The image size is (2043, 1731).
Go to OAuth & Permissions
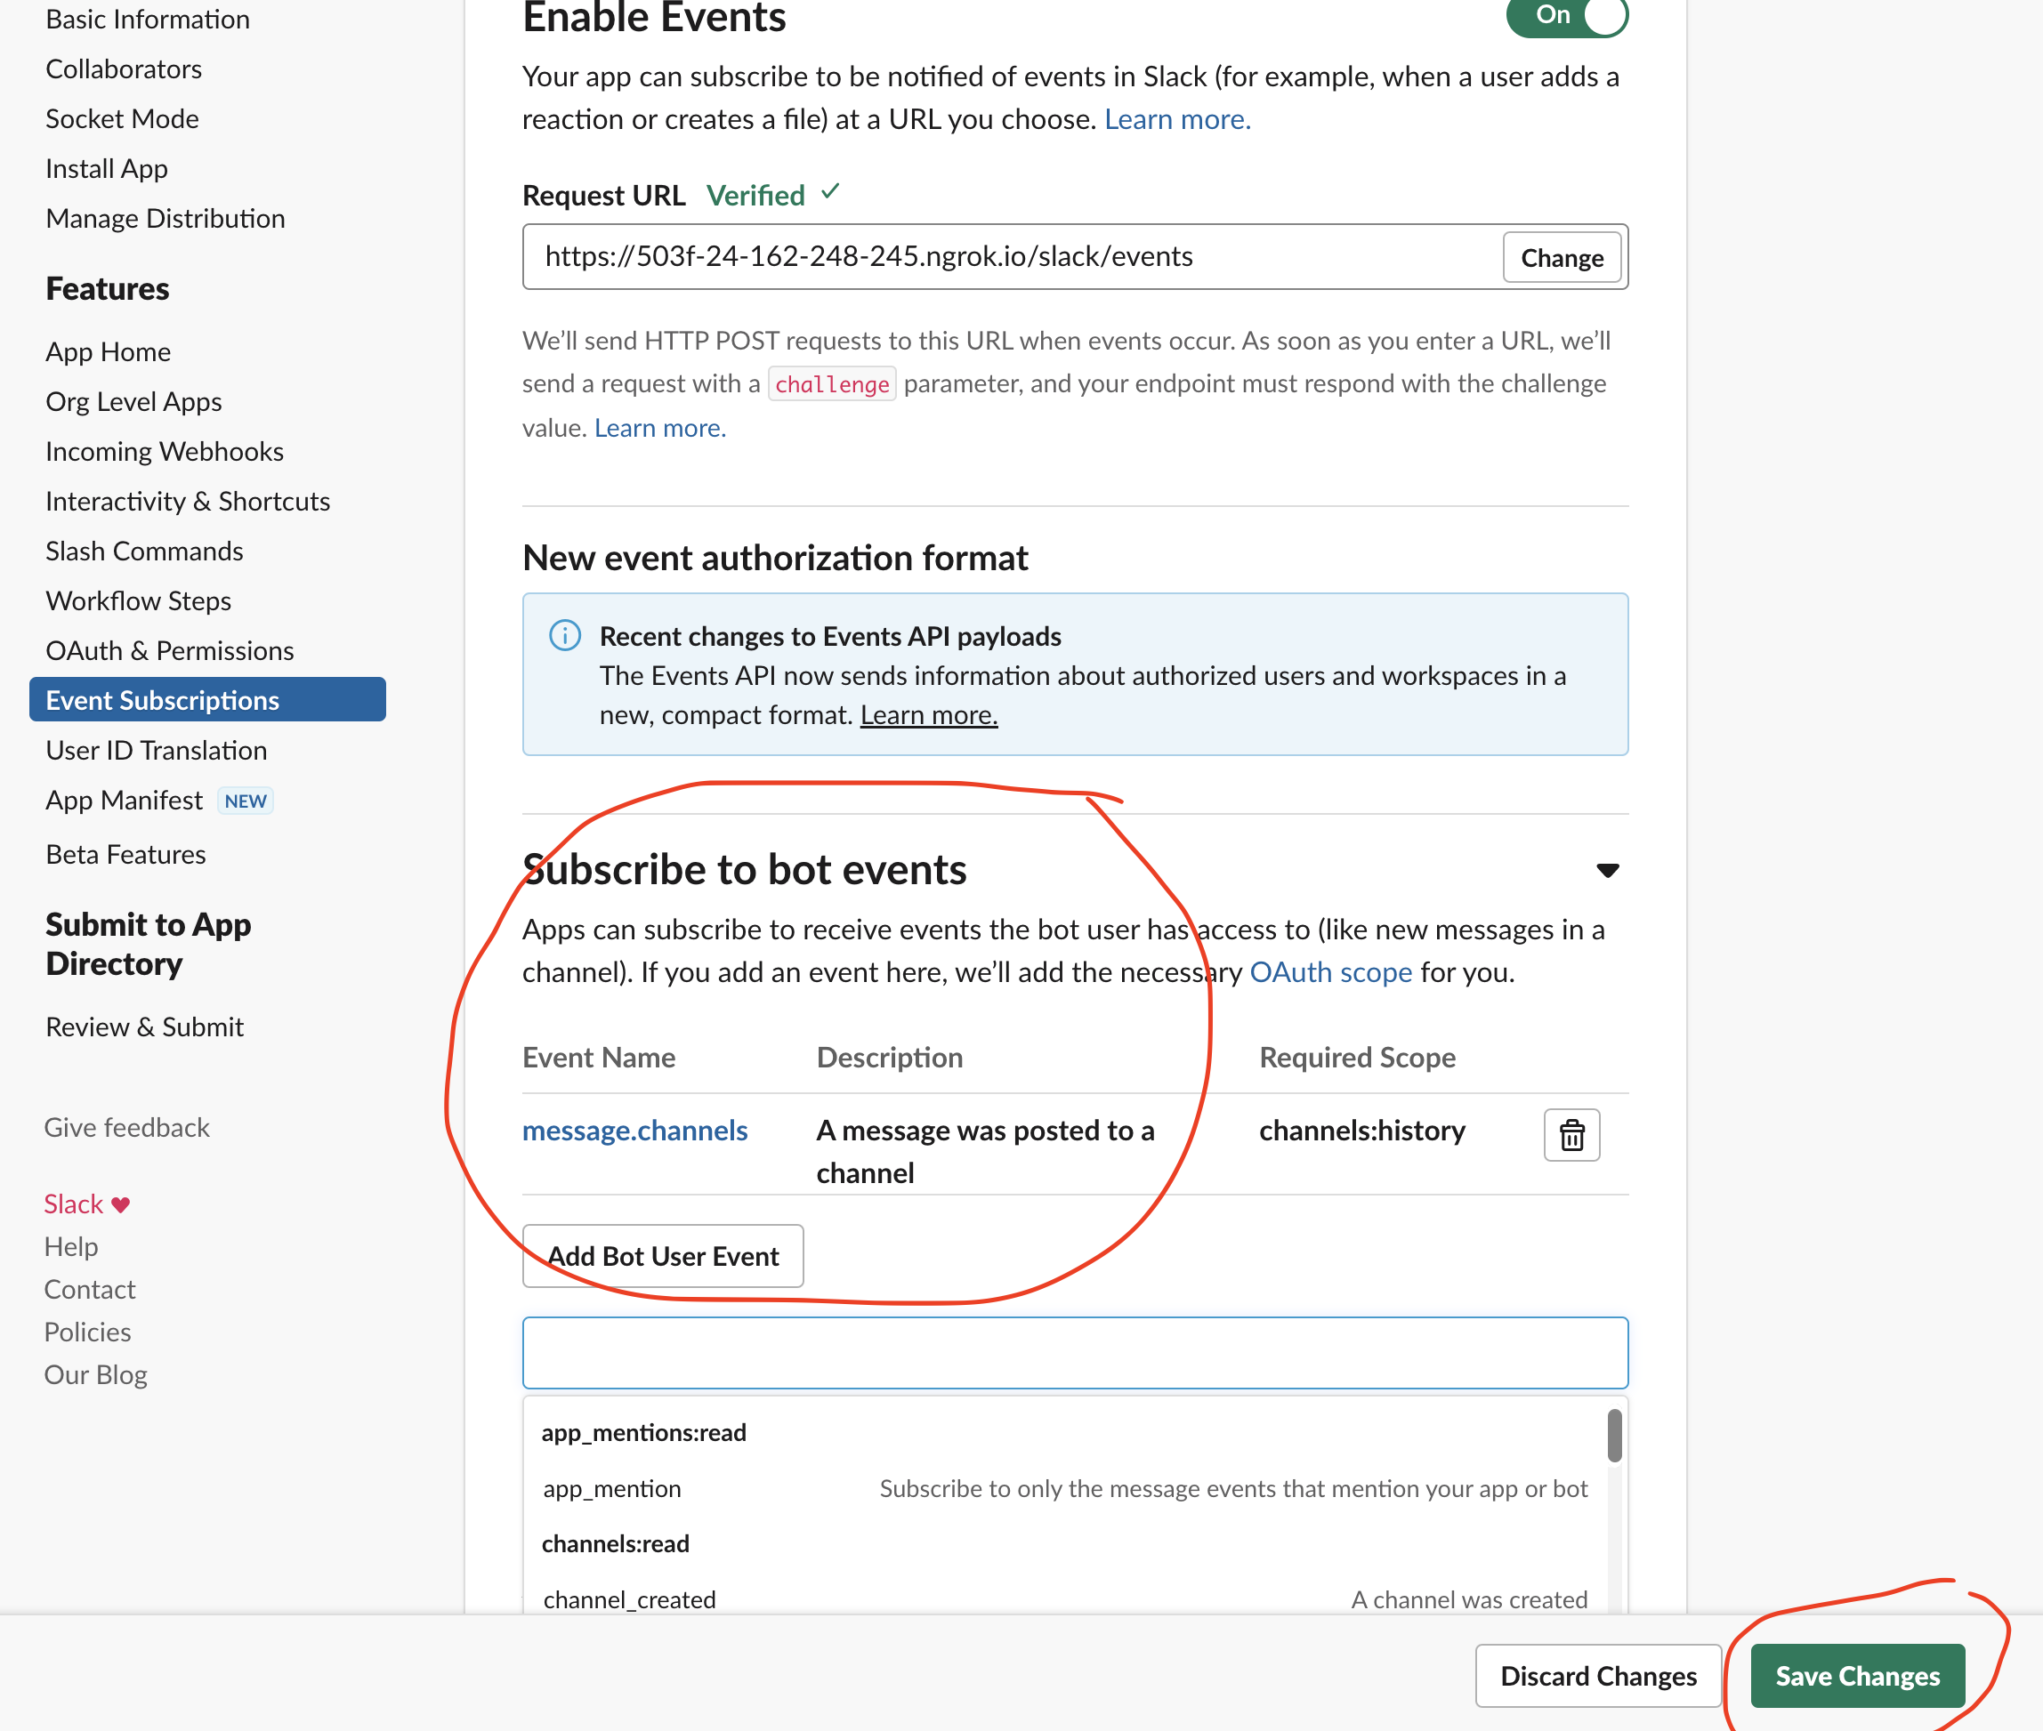click(x=170, y=650)
